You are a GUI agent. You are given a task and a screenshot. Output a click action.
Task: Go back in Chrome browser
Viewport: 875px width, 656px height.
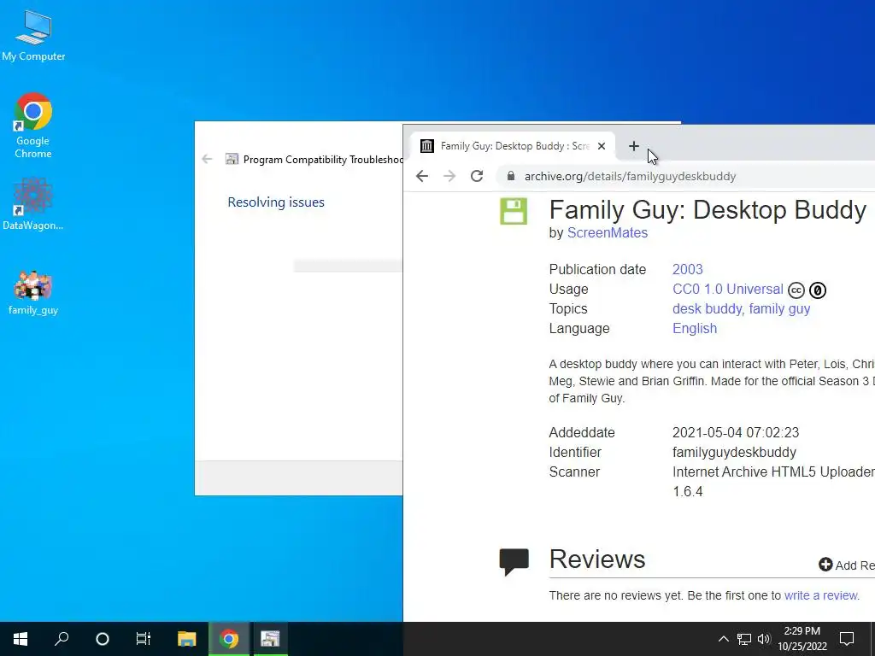pyautogui.click(x=422, y=176)
